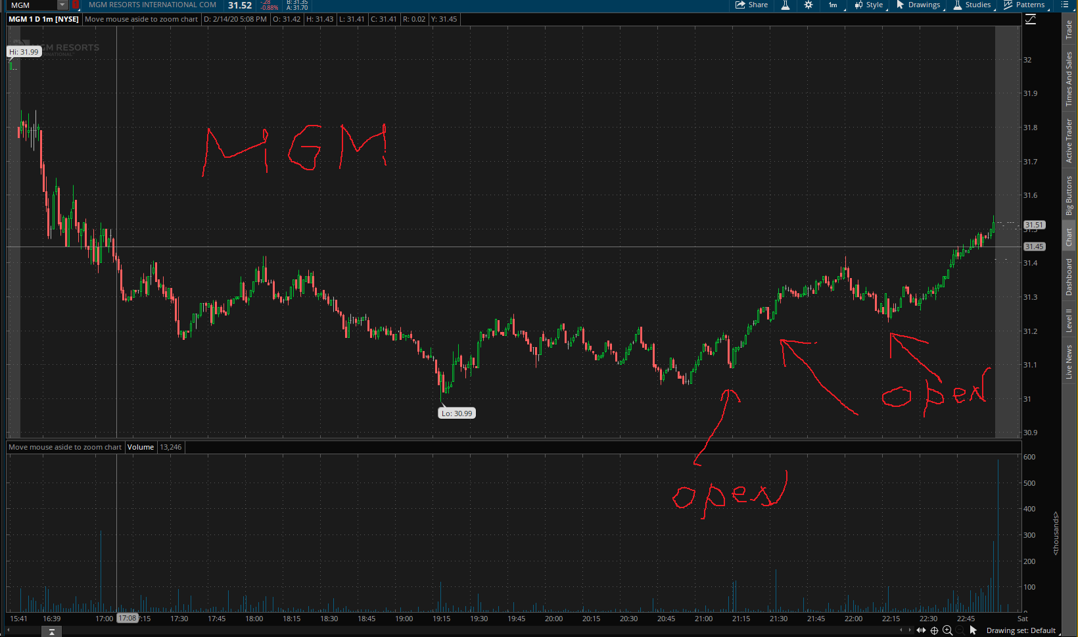Click the MGM 1 D 1m [NYSE] chart label

(43, 19)
